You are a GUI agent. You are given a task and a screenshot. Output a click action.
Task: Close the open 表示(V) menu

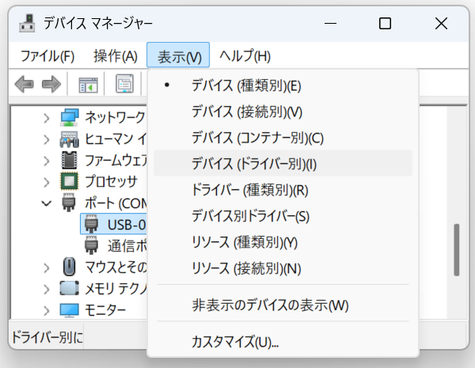point(178,55)
